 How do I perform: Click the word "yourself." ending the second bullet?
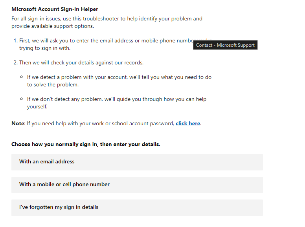37,107
